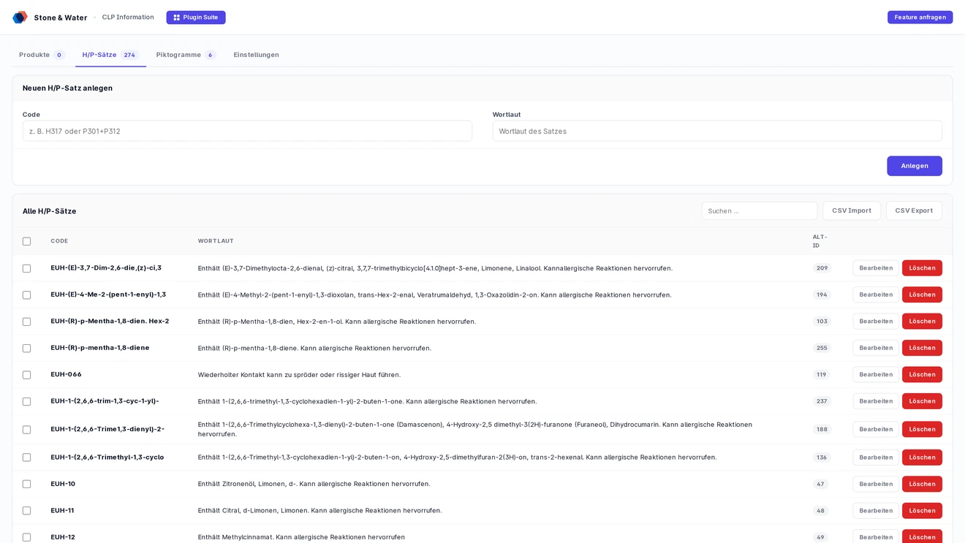965x543 pixels.
Task: Go to the Einstellungen tab
Action: click(x=256, y=55)
